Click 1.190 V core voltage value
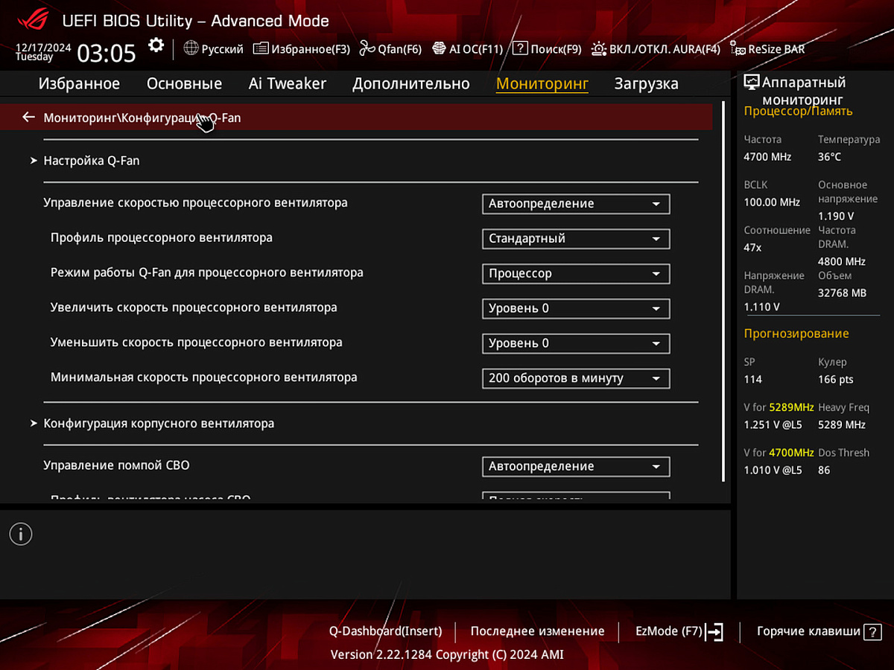This screenshot has width=894, height=670. click(836, 216)
